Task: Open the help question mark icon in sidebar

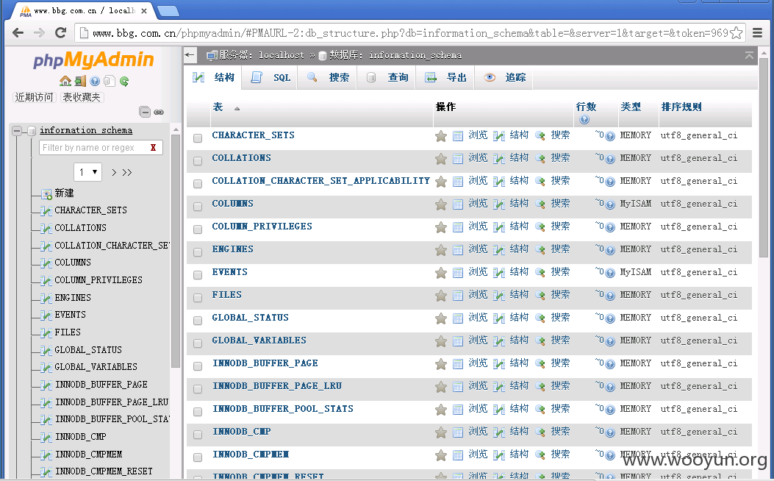Action: click(95, 81)
